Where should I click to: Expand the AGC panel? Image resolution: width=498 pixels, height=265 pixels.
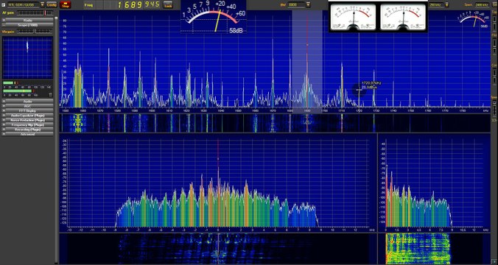(28, 106)
